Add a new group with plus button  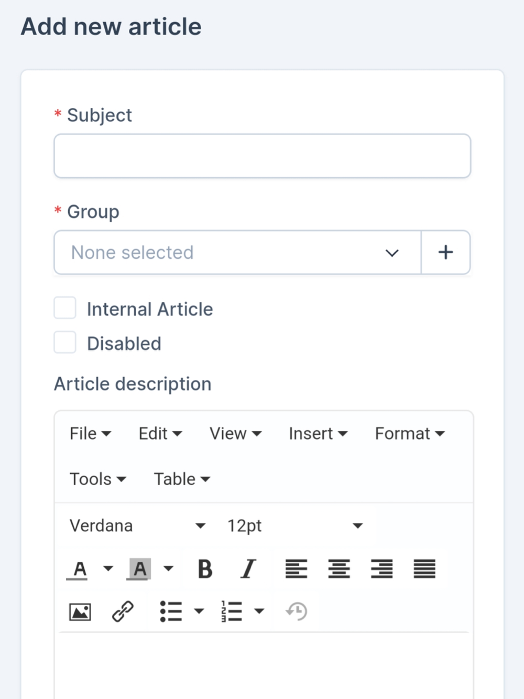click(x=445, y=253)
